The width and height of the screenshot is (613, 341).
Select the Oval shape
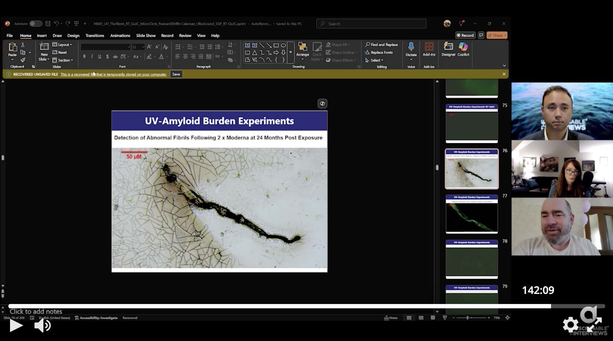(x=283, y=45)
